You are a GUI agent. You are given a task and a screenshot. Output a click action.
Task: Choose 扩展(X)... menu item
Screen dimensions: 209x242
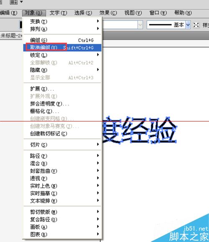(x=62, y=89)
